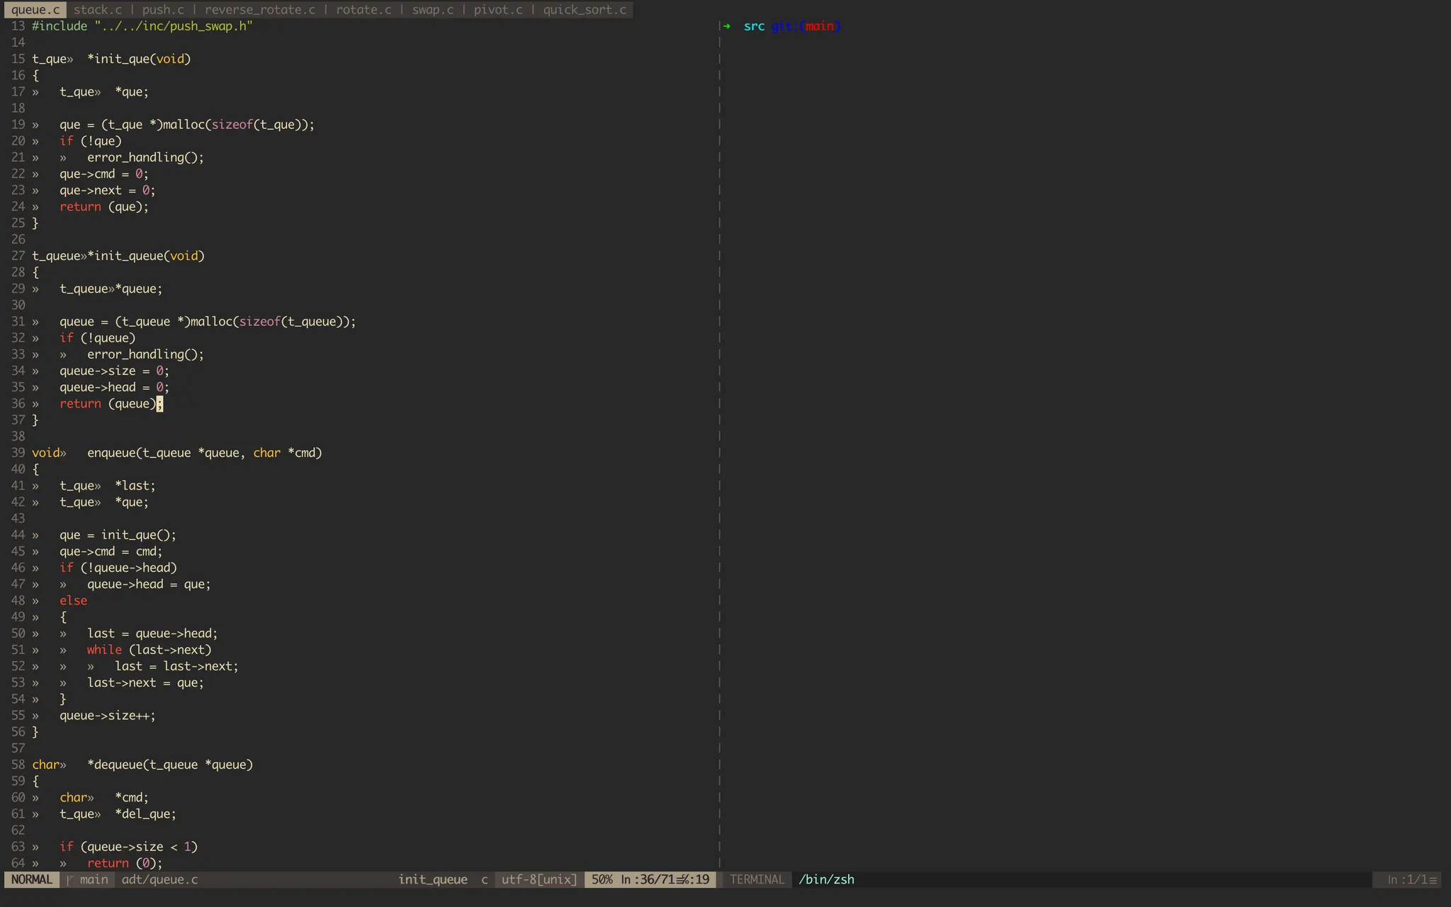Viewport: 1451px width, 907px height.
Task: Switch to the swap.c tab
Action: pos(433,10)
